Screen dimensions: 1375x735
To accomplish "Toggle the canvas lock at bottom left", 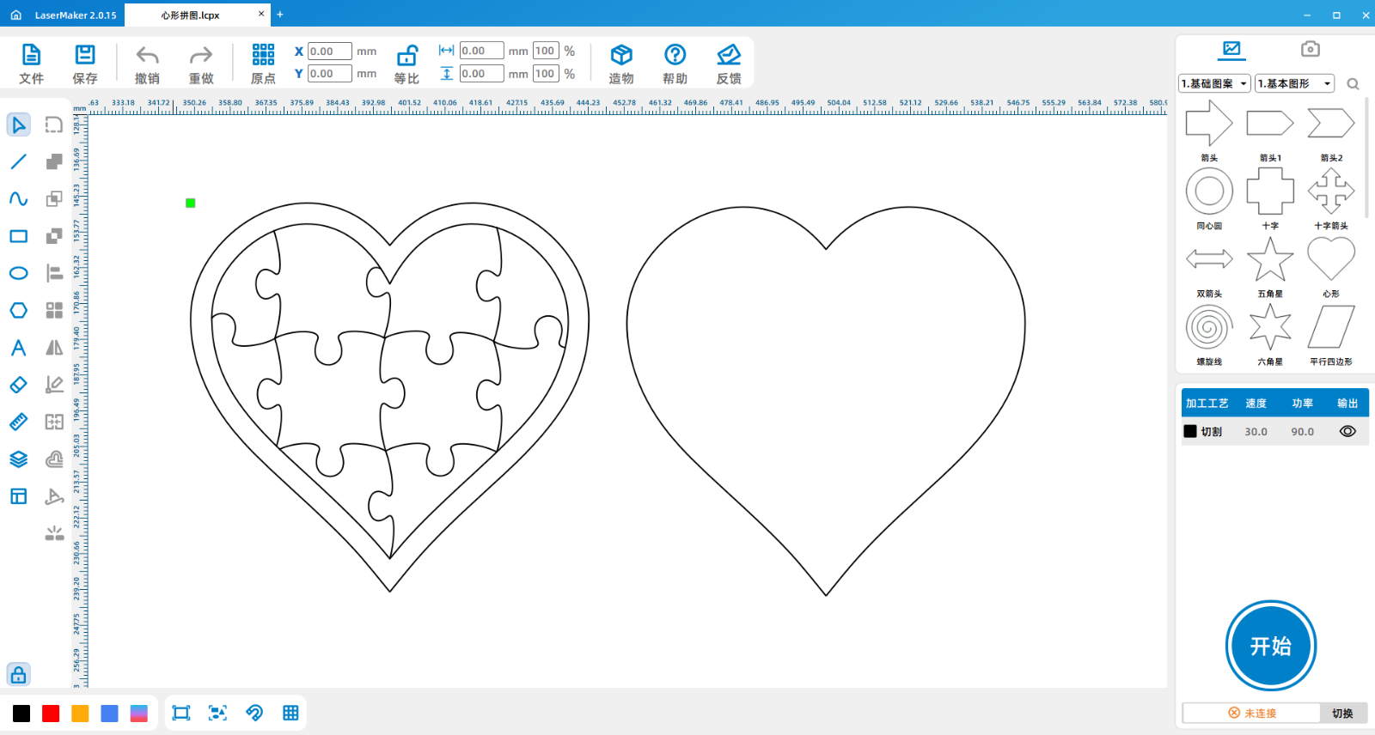I will (18, 674).
